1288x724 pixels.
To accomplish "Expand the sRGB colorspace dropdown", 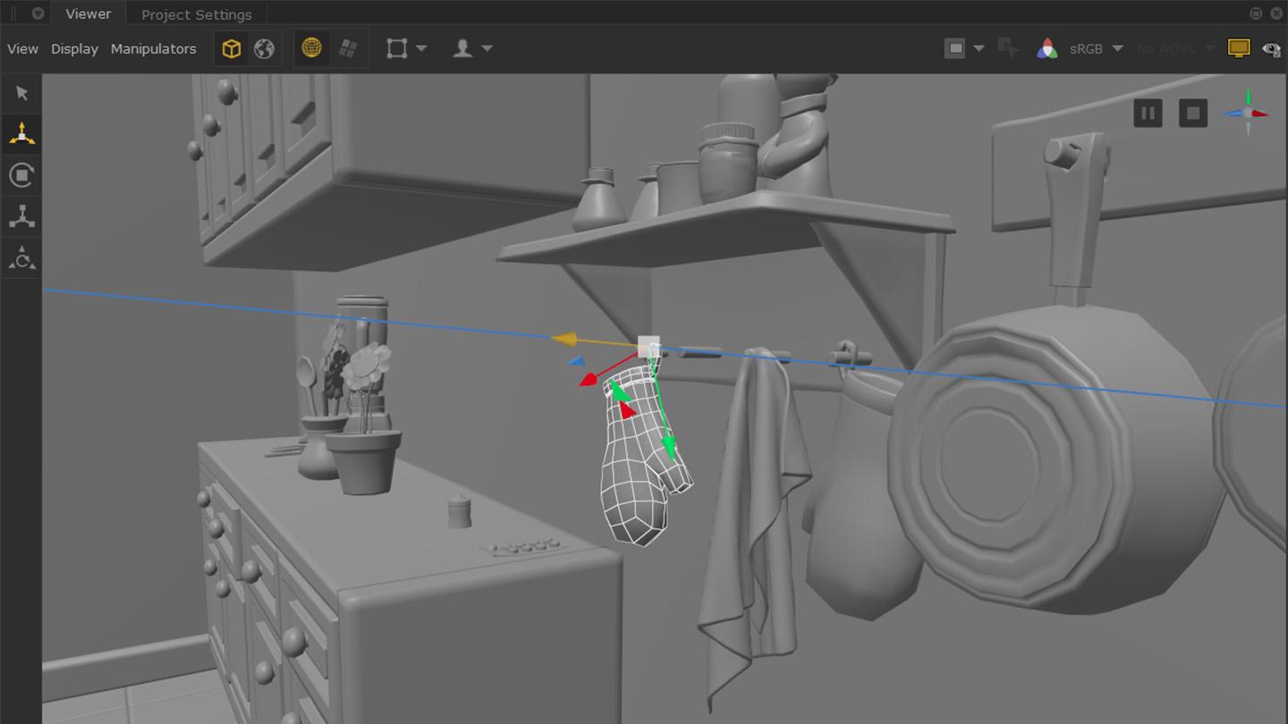I will coord(1117,49).
